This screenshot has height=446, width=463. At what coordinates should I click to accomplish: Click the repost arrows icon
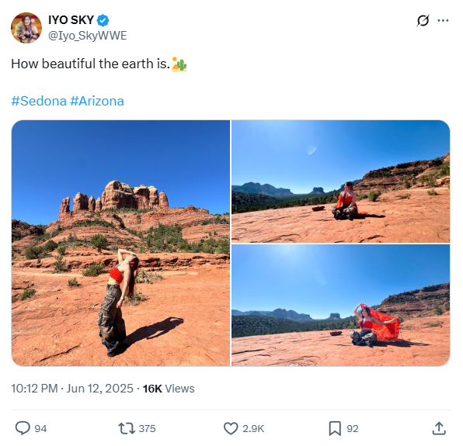[127, 428]
